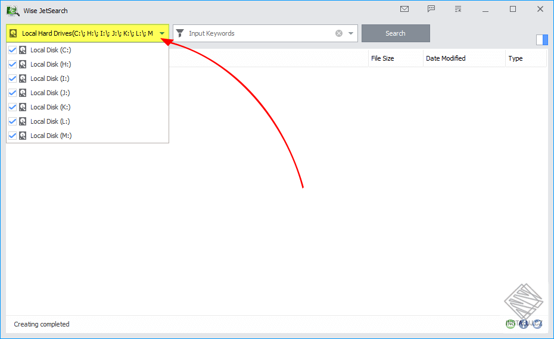This screenshot has height=339, width=554.
Task: Click the disk icon beside Local Disk (M:)
Action: point(23,136)
